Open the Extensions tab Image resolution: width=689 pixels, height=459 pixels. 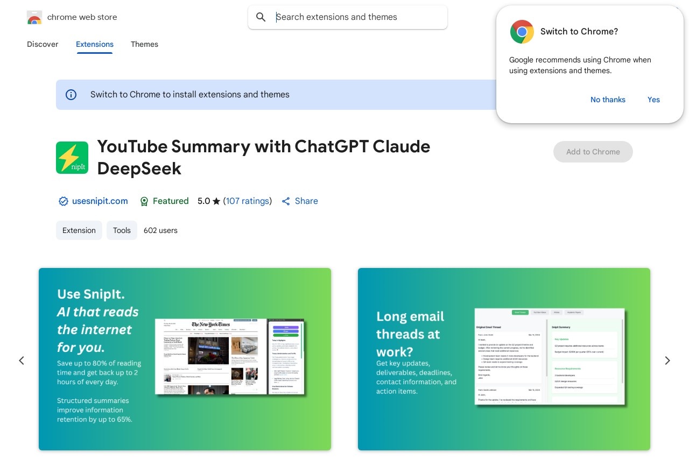pyautogui.click(x=95, y=44)
